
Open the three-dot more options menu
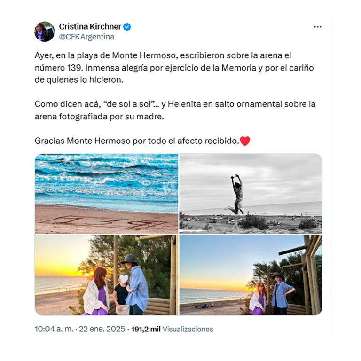coord(317,27)
